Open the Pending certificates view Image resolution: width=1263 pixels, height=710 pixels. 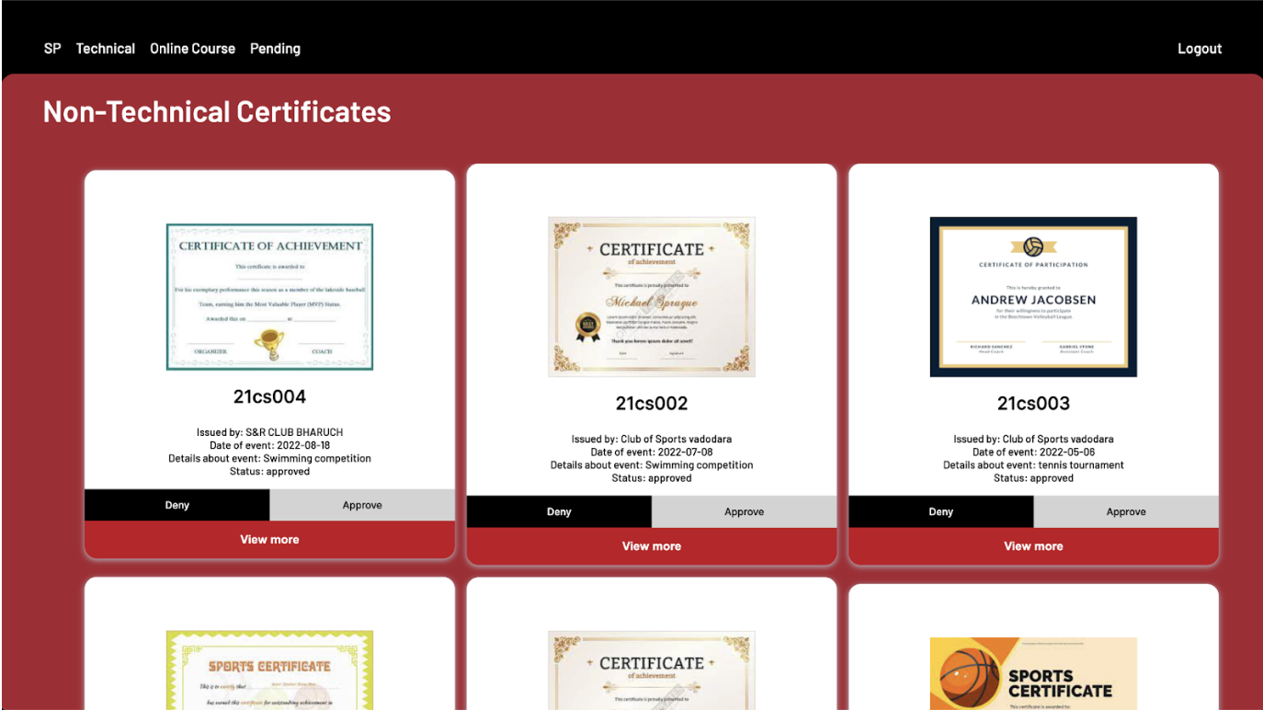coord(275,48)
